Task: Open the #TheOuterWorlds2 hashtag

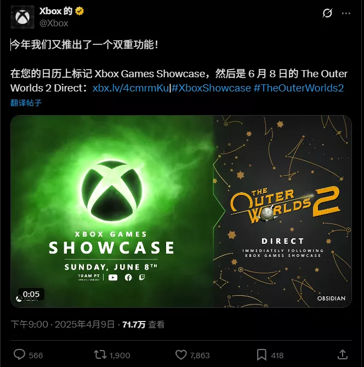Action: pyautogui.click(x=299, y=88)
